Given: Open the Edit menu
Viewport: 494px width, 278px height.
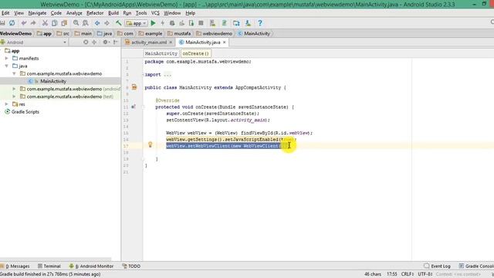Looking at the screenshot, I should (5, 13).
